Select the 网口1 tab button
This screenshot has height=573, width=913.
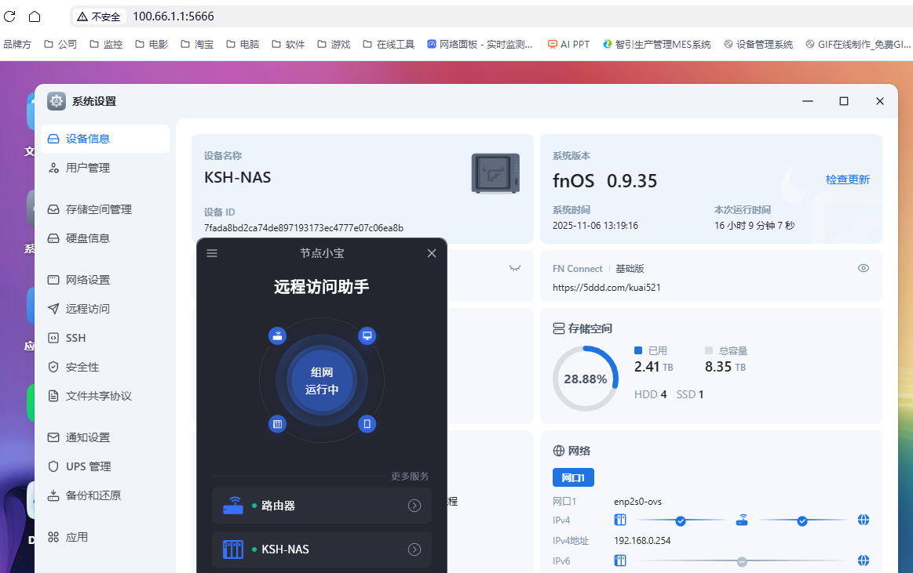pos(573,477)
